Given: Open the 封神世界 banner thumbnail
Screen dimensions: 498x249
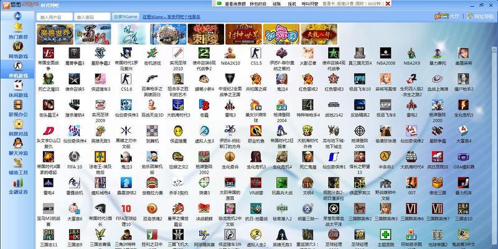Looking at the screenshot, I should pyautogui.click(x=243, y=34).
